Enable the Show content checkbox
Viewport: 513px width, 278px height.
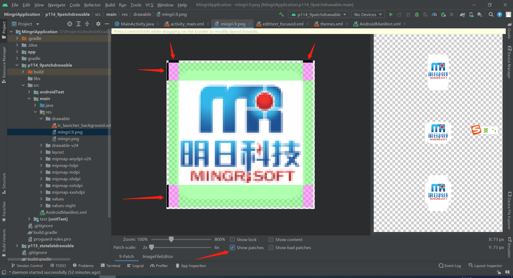[x=271, y=239]
